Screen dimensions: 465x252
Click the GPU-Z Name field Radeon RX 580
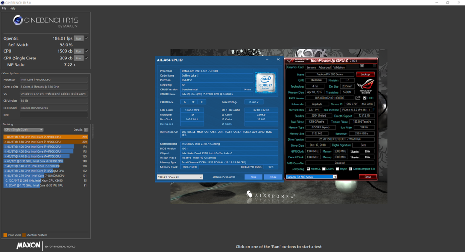(x=330, y=74)
